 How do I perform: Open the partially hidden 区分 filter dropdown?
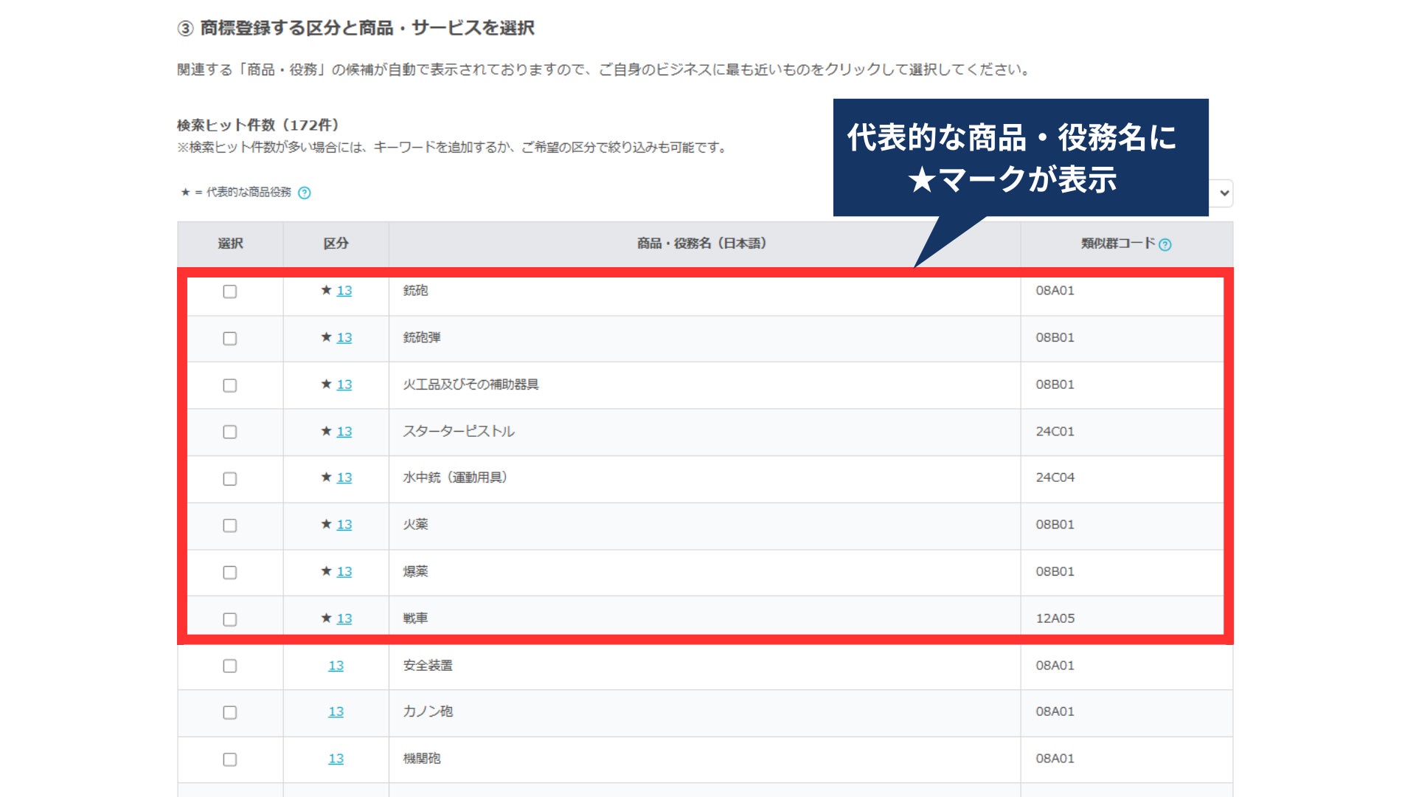click(1224, 193)
